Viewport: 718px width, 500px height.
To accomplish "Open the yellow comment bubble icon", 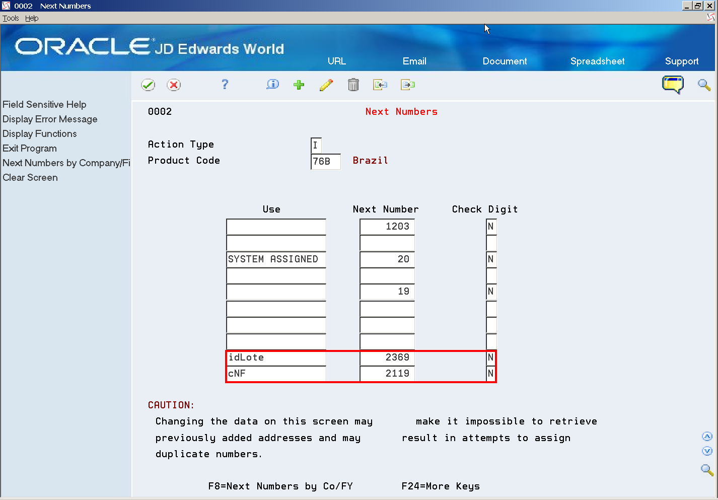I will click(x=673, y=85).
